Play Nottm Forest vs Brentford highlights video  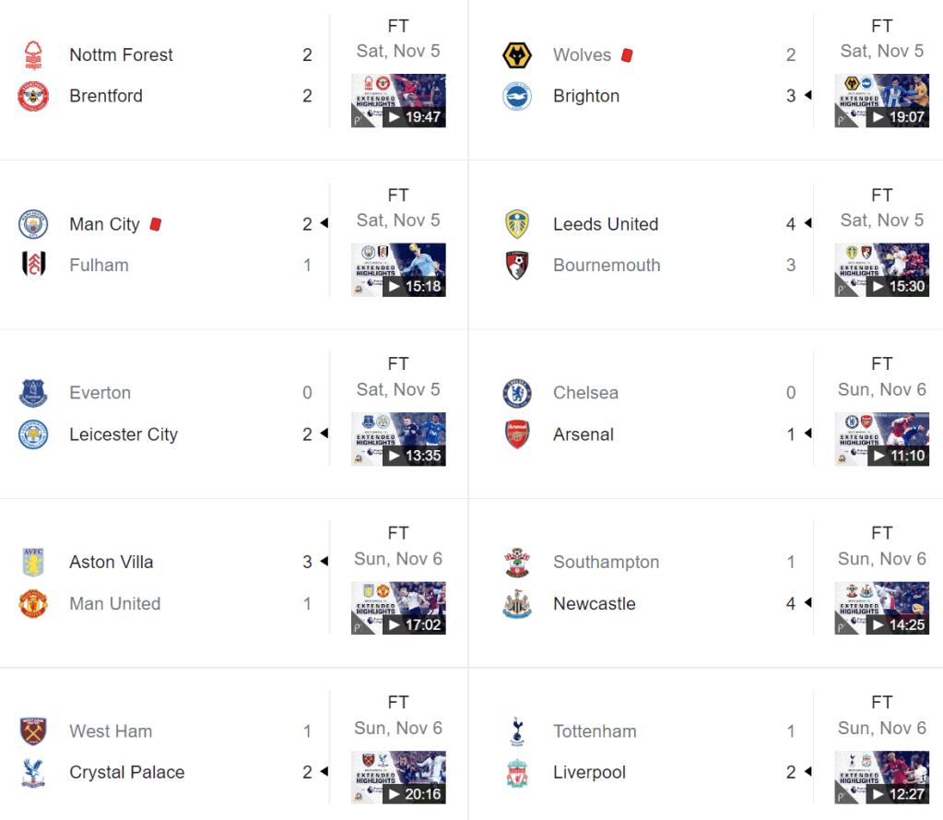click(398, 101)
